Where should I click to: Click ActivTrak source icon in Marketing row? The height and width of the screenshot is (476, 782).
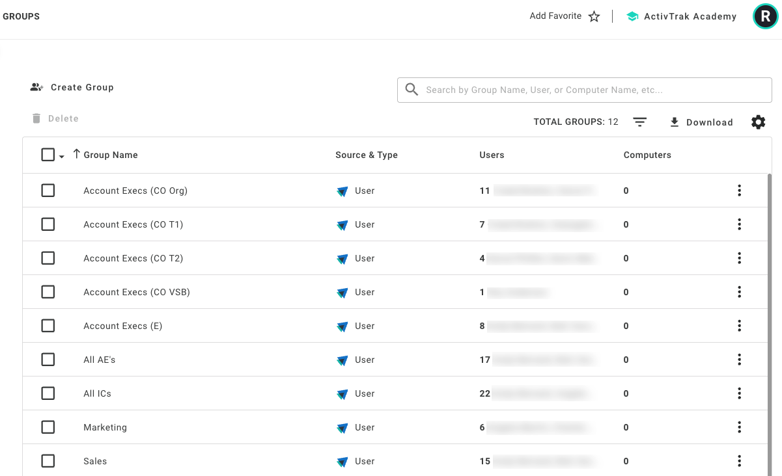(x=342, y=428)
